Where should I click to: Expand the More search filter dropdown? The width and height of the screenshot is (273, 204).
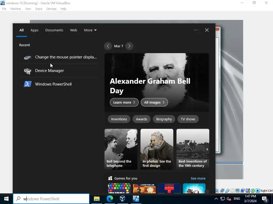(x=90, y=30)
